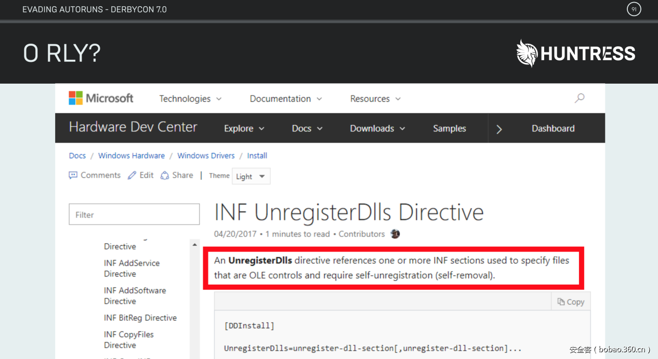Navigate to Windows Hardware breadcrumb
The width and height of the screenshot is (658, 359).
click(131, 156)
